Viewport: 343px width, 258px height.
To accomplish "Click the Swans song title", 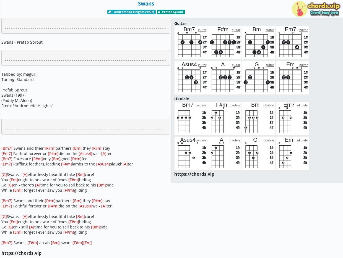I will [146, 4].
